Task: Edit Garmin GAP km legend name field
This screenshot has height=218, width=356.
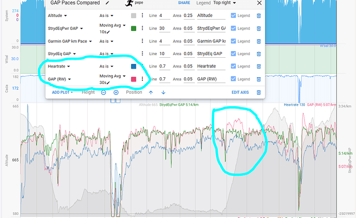Action: [211, 41]
